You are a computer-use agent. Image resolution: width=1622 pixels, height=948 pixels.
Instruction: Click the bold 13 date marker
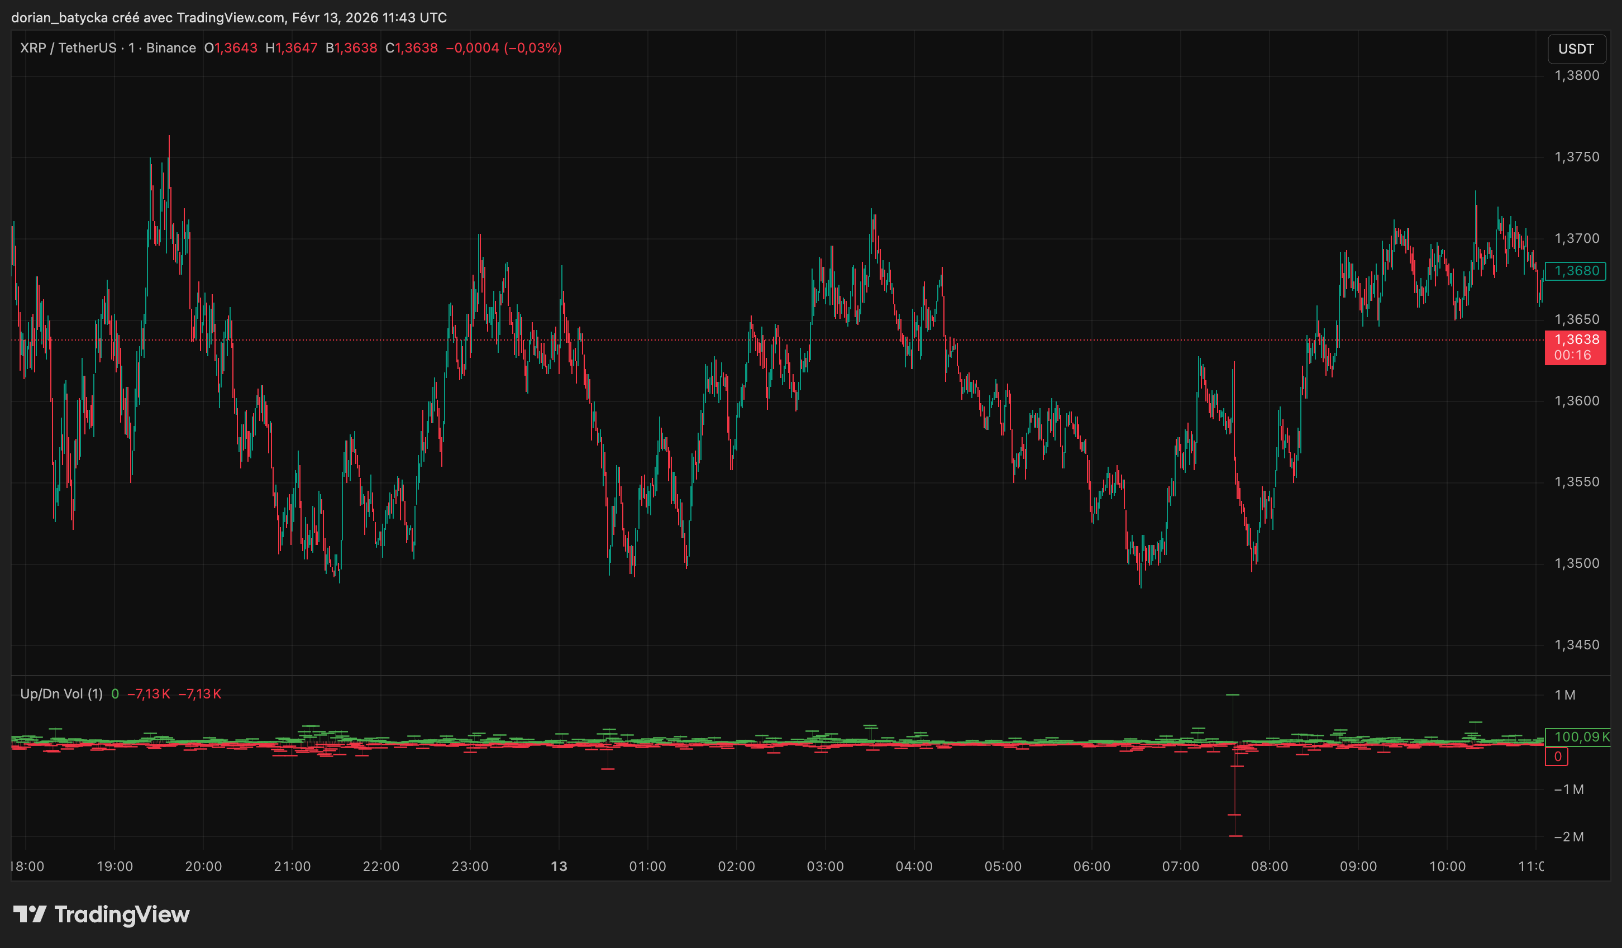pyautogui.click(x=559, y=866)
